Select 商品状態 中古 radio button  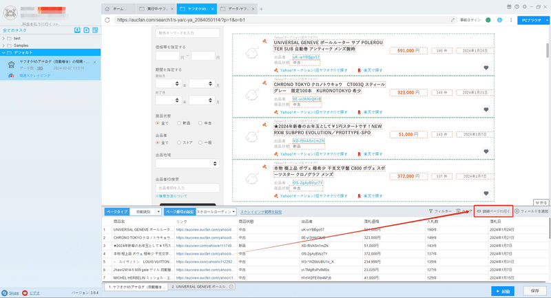pos(200,123)
